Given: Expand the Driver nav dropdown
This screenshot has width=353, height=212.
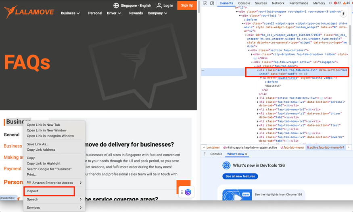Looking at the screenshot, I should pyautogui.click(x=114, y=13).
